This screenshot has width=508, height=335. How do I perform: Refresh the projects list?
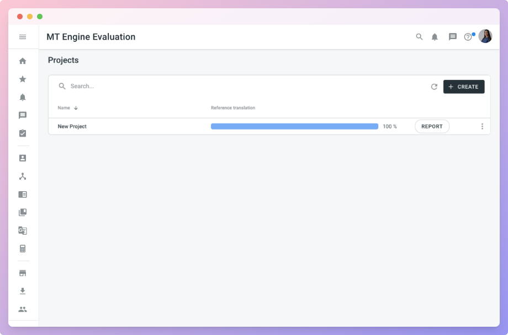434,87
